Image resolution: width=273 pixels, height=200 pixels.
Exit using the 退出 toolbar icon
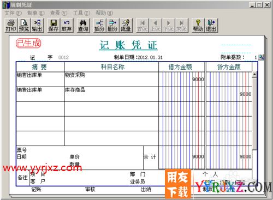pyautogui.click(x=211, y=26)
